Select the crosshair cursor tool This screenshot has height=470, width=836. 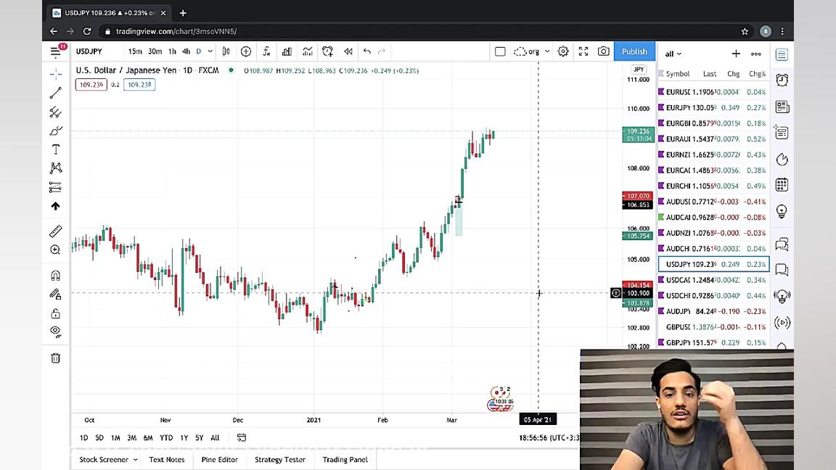point(55,74)
